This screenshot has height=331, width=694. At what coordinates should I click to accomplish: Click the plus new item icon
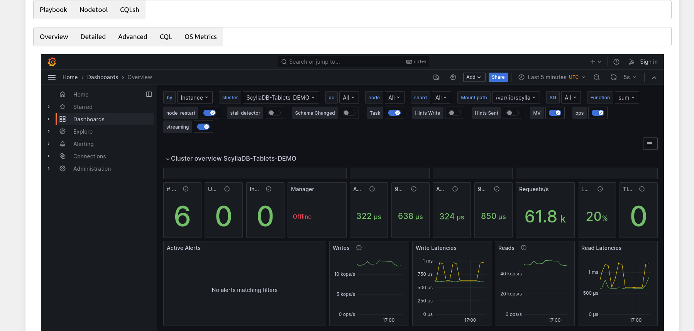(596, 62)
